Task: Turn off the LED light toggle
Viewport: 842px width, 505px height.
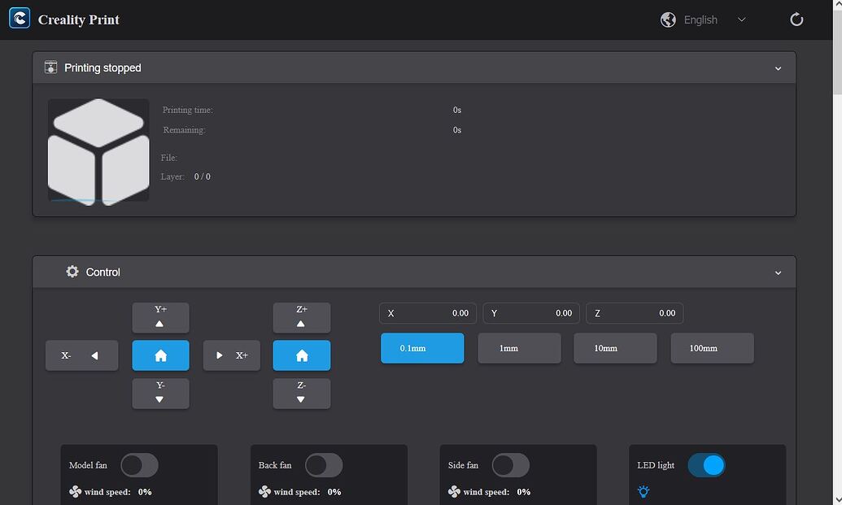Action: pos(707,465)
